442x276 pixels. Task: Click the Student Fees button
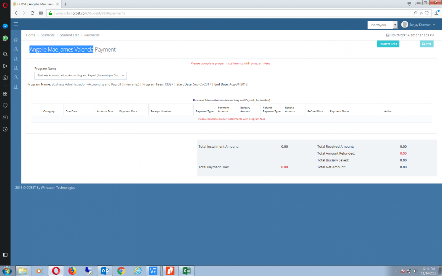388,44
